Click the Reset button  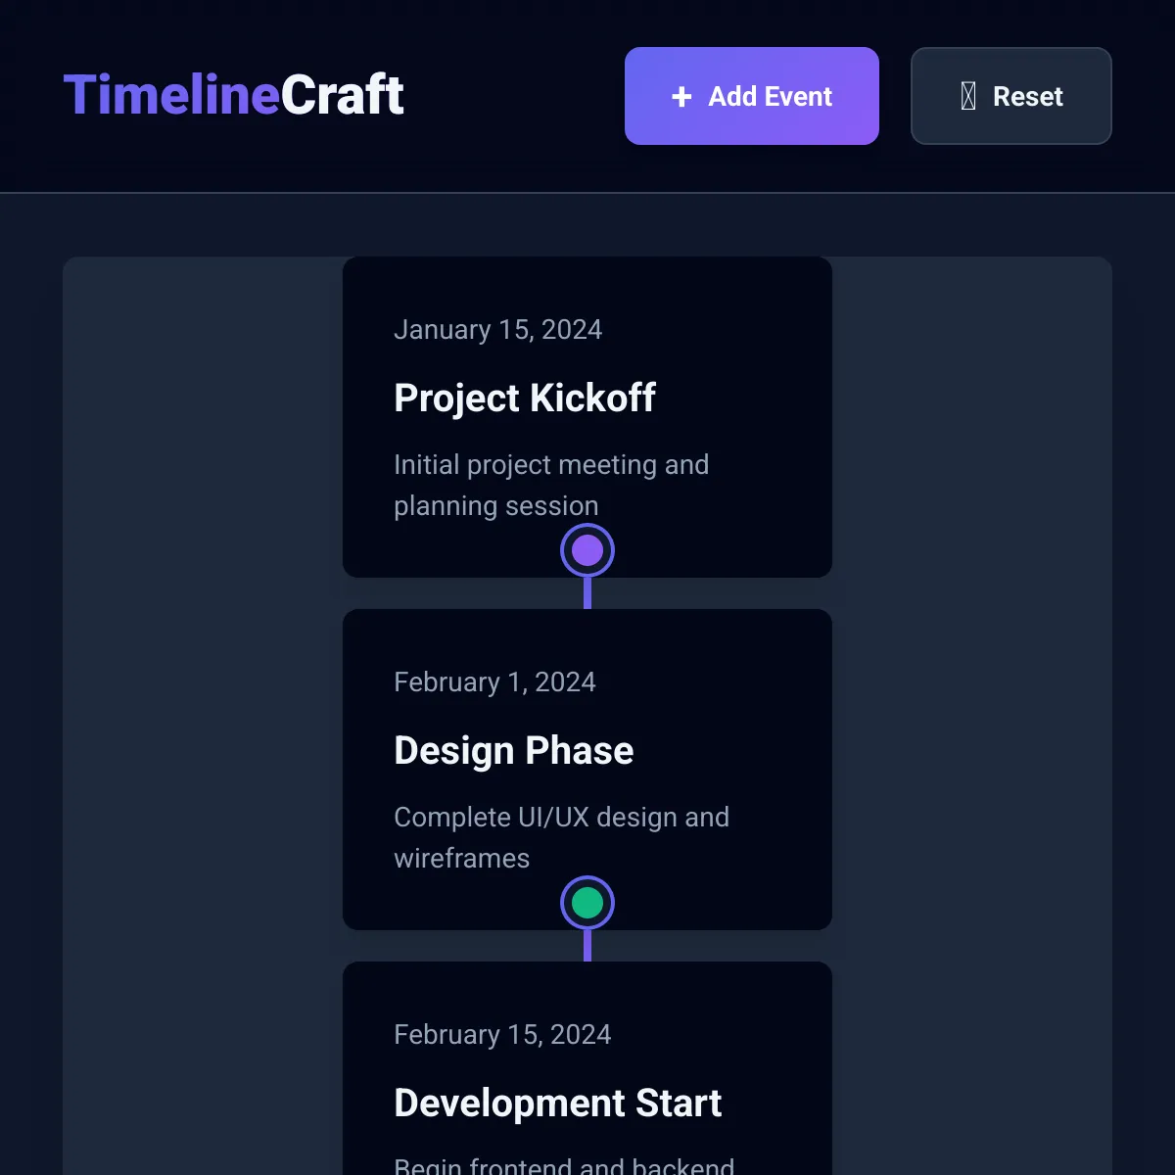[x=1011, y=96]
